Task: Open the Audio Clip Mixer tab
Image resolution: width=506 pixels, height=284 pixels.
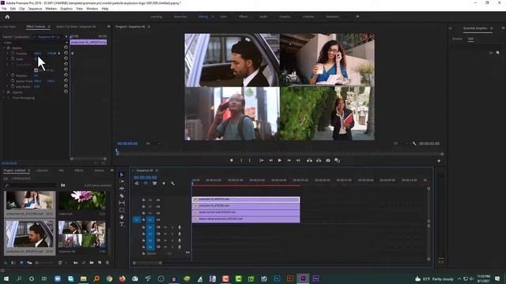Action: pos(76,27)
